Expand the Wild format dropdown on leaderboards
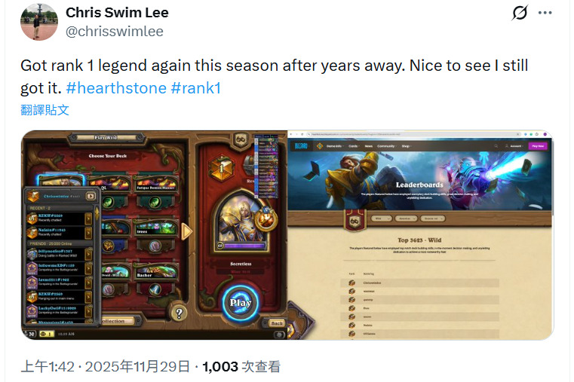The image size is (574, 382). click(x=382, y=219)
